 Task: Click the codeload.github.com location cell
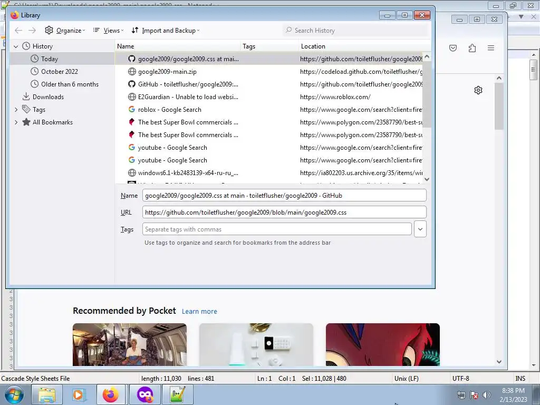[361, 72]
